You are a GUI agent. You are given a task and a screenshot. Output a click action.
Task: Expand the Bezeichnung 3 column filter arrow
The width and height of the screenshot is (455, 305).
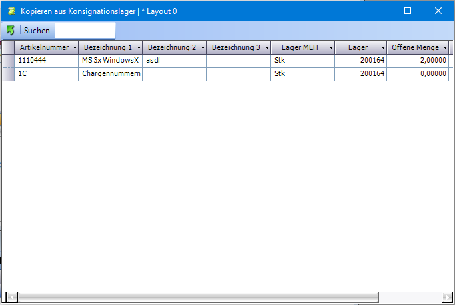pyautogui.click(x=266, y=48)
